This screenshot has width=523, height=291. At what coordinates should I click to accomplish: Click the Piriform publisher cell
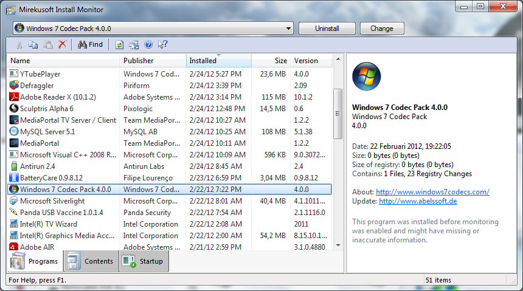click(136, 86)
